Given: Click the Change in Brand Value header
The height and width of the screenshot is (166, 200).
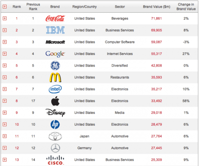Looking at the screenshot, I should (186, 7).
